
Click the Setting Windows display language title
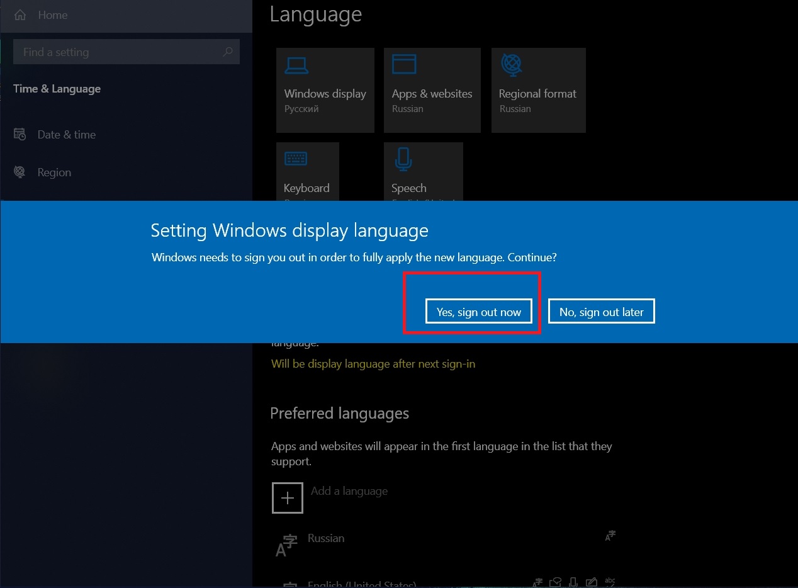click(x=289, y=230)
